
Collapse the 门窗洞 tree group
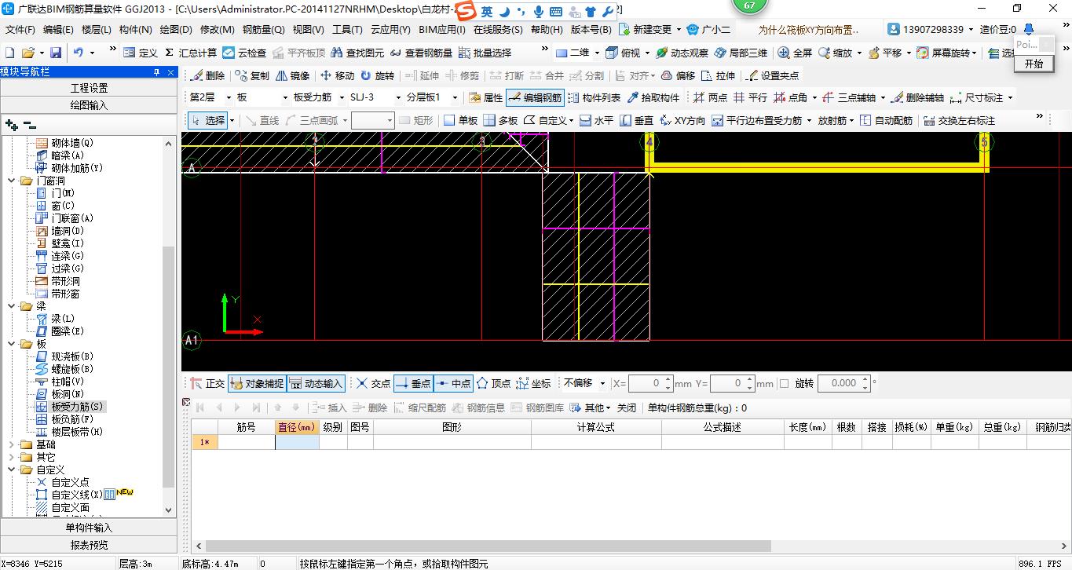[x=13, y=181]
